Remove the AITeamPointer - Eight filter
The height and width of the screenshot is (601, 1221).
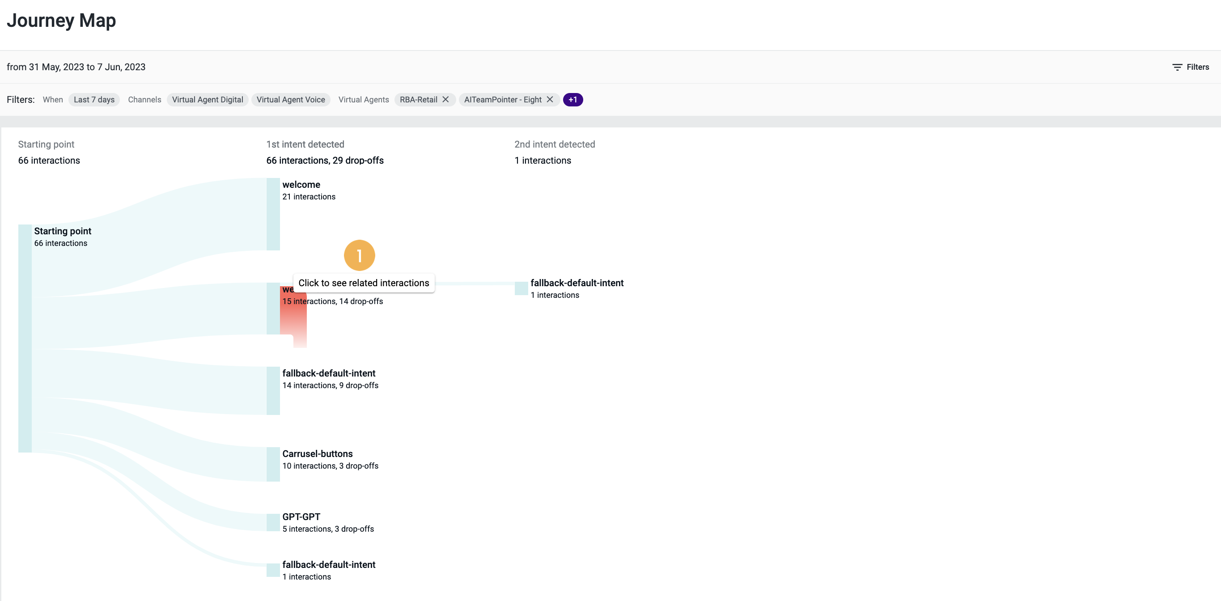[x=549, y=100]
